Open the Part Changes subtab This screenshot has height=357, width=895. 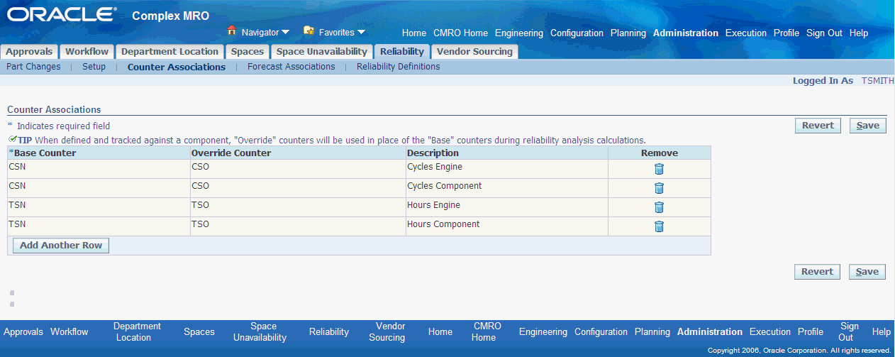33,67
